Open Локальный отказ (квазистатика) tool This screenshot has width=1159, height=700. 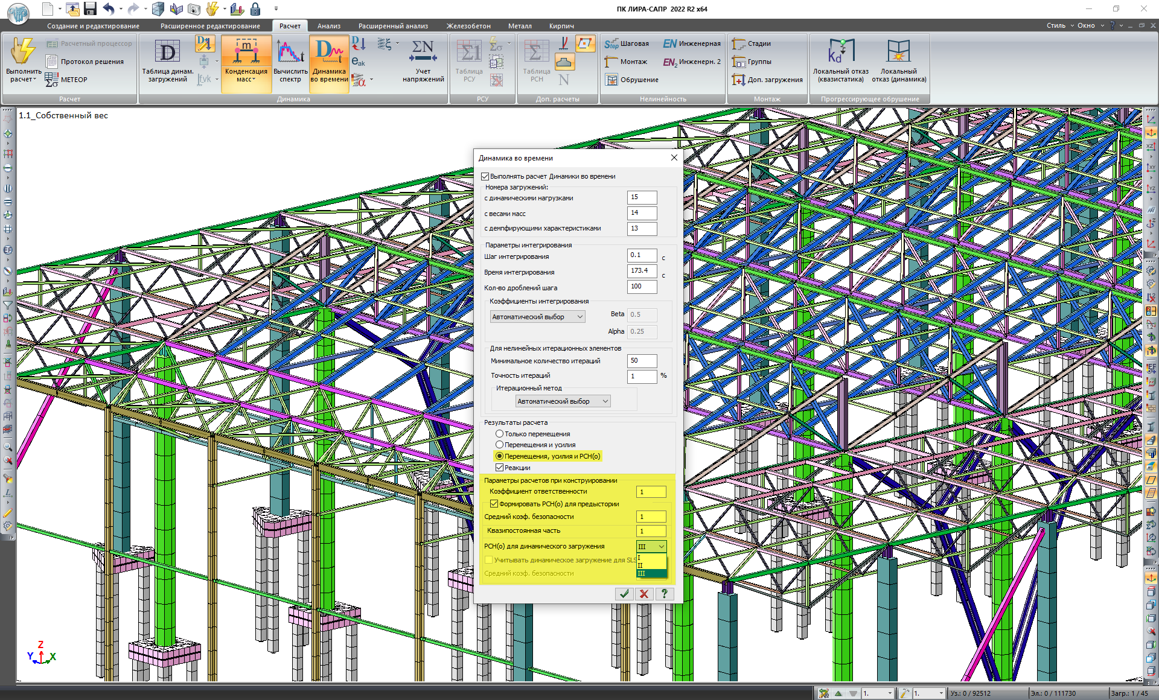(840, 52)
